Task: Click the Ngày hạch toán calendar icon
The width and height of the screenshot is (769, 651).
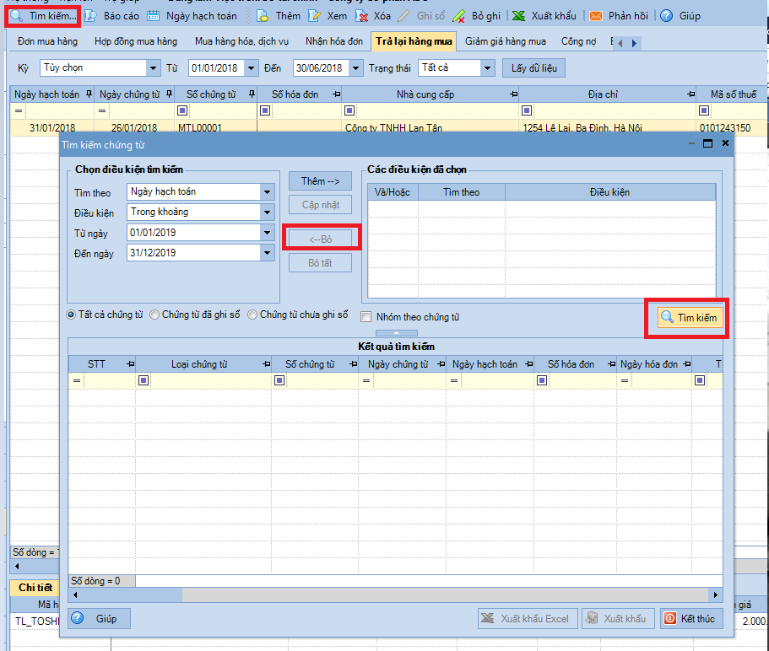Action: click(x=154, y=16)
